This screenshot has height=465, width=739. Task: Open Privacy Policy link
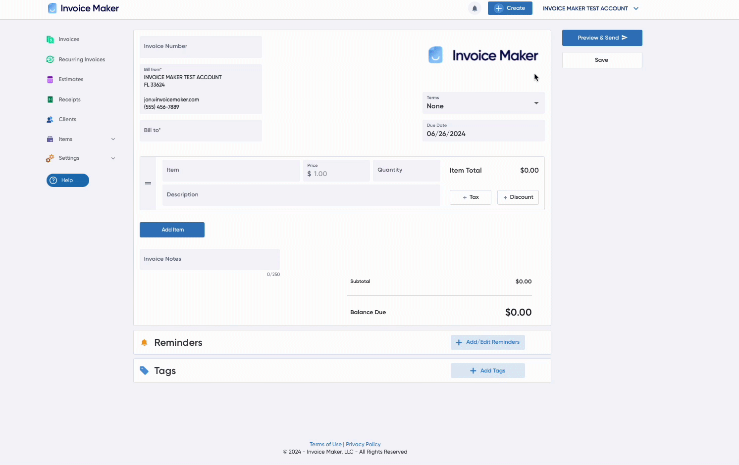tap(363, 445)
